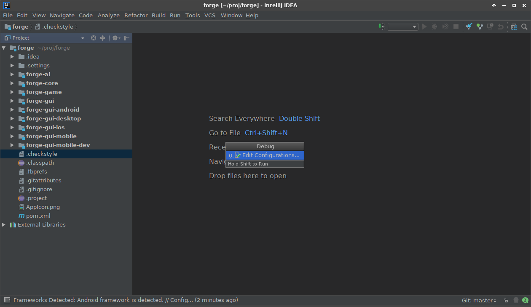Open the Refactor menu
The width and height of the screenshot is (531, 307).
point(136,15)
